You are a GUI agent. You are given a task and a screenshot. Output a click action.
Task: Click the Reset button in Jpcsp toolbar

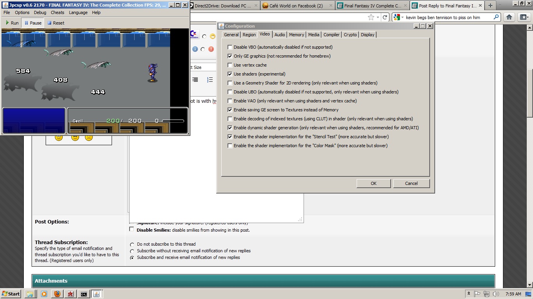[56, 23]
